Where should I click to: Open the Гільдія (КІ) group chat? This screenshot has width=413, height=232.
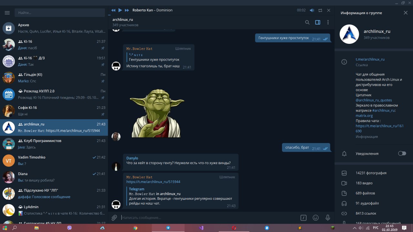54,78
